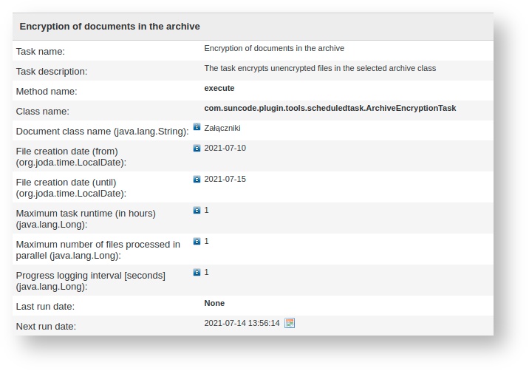Viewport: 529px width, 371px height.
Task: Open the calendar for Next run date
Action: (290, 323)
